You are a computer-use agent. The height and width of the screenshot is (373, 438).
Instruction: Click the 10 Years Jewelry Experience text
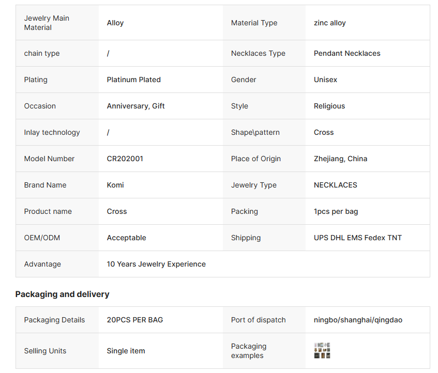[156, 264]
